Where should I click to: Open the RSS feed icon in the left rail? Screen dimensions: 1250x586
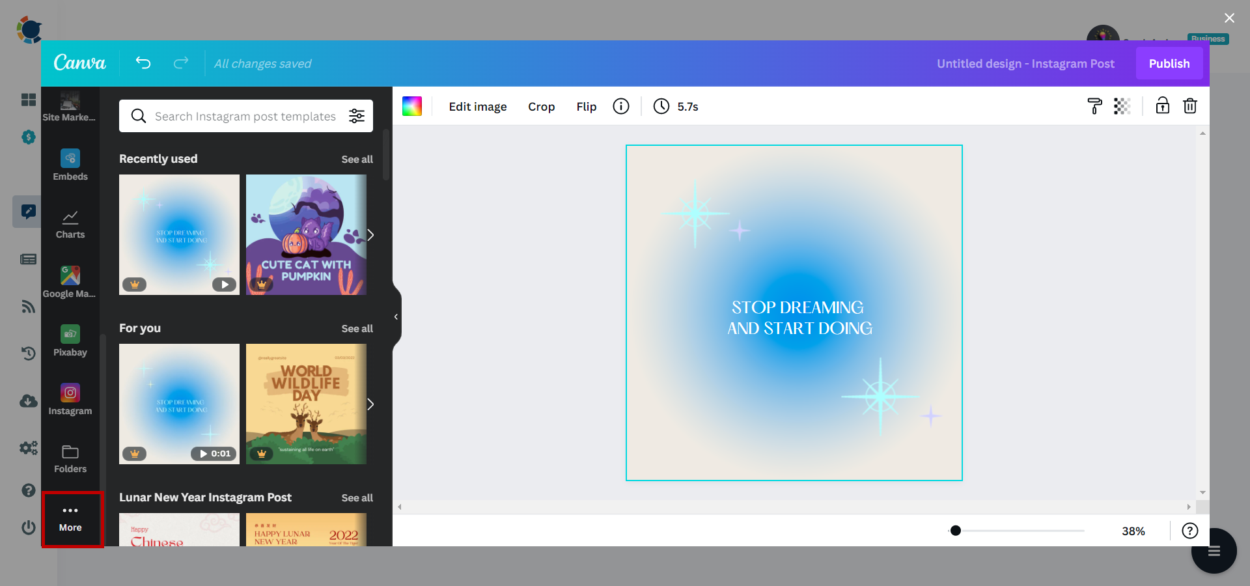coord(28,306)
